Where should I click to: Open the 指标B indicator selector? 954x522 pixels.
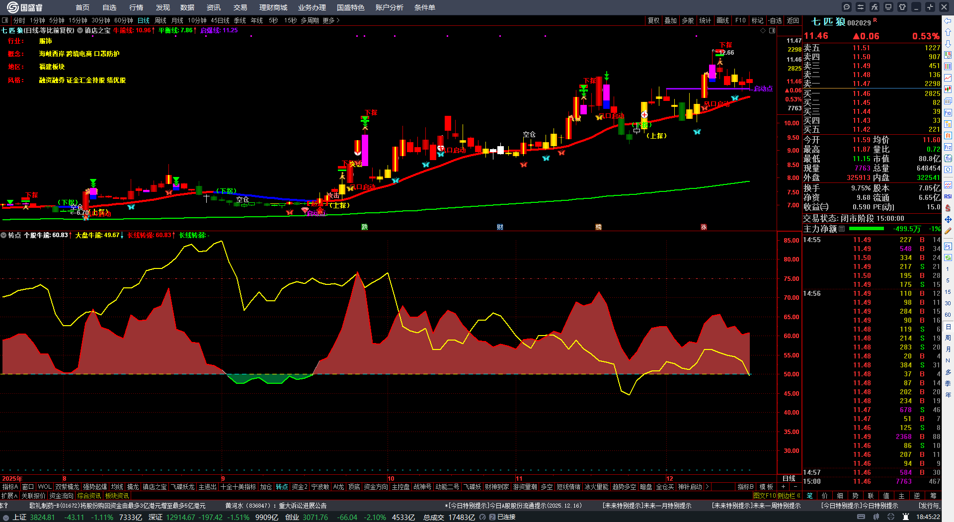point(745,487)
